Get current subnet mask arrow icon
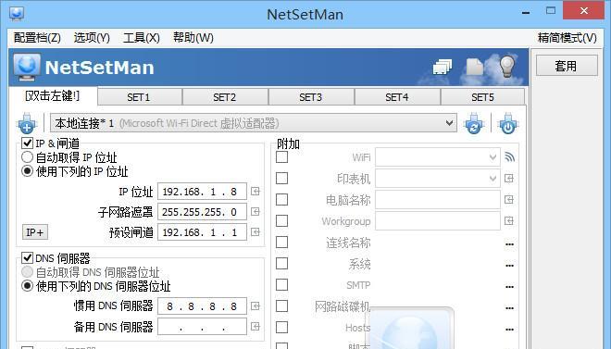The width and height of the screenshot is (611, 349). [256, 211]
